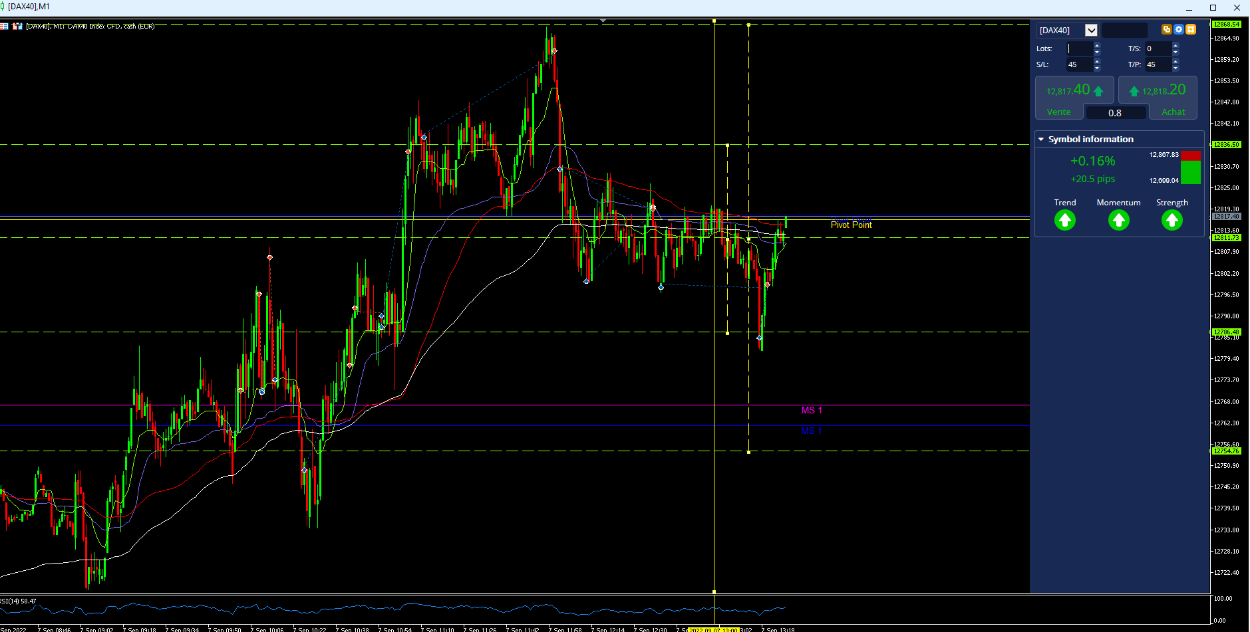
Task: Decrease T/S value with down stepper
Action: 1175,52
